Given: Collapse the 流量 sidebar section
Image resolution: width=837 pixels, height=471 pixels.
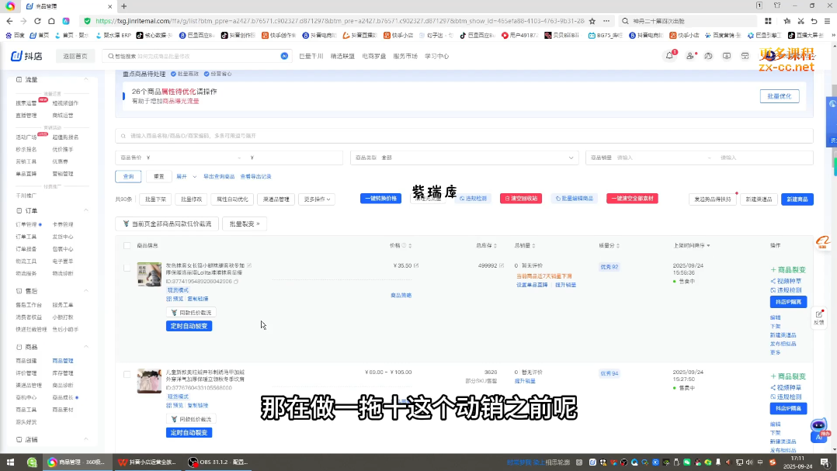Looking at the screenshot, I should pyautogui.click(x=86, y=80).
